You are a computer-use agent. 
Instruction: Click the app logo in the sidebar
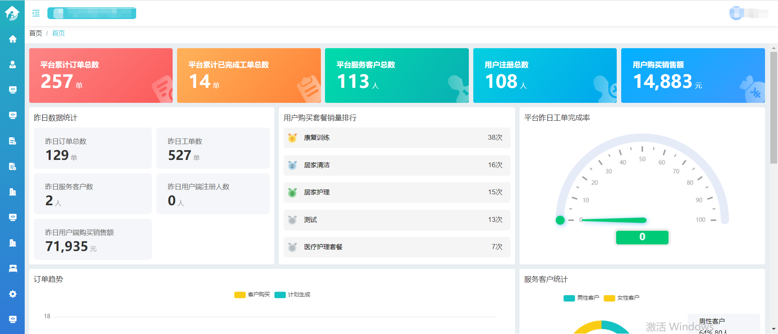[x=12, y=13]
